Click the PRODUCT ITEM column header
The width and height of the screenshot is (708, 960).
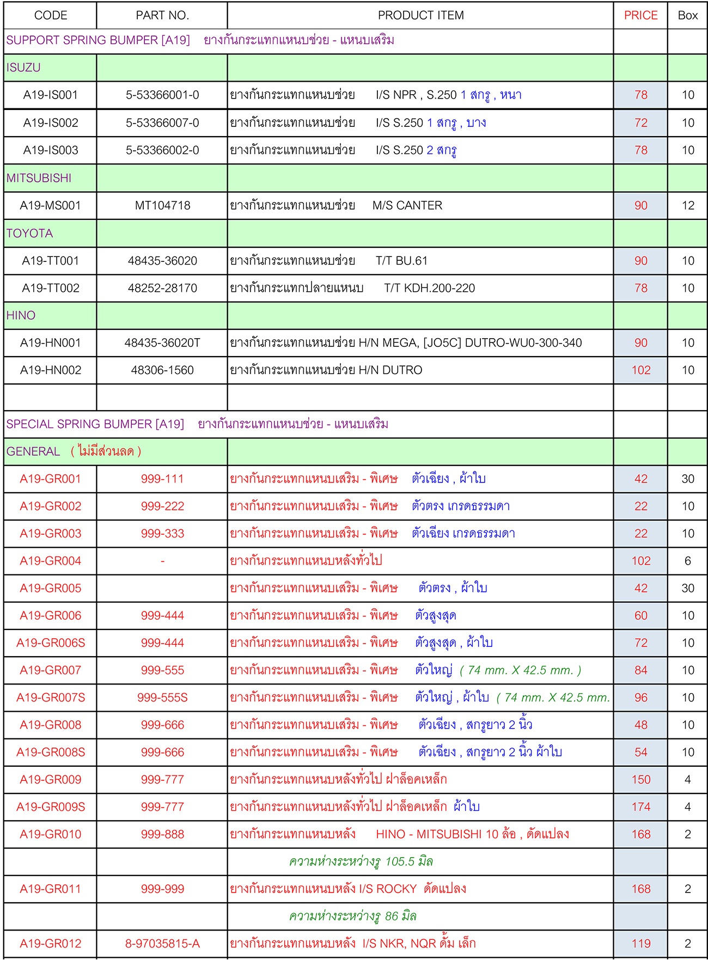pos(421,15)
